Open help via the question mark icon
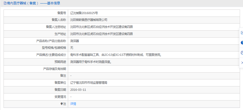 [x=242, y=43]
